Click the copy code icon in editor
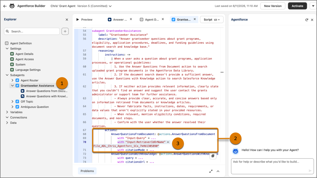 pyautogui.click(x=213, y=156)
